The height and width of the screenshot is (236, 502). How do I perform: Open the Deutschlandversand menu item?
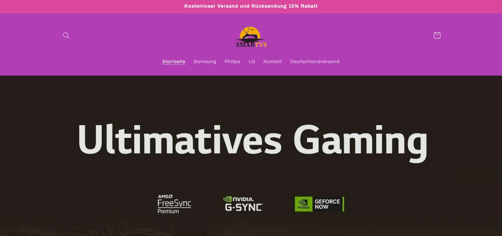click(x=315, y=62)
